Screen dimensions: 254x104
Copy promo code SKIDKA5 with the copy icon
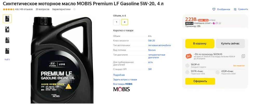243,56
